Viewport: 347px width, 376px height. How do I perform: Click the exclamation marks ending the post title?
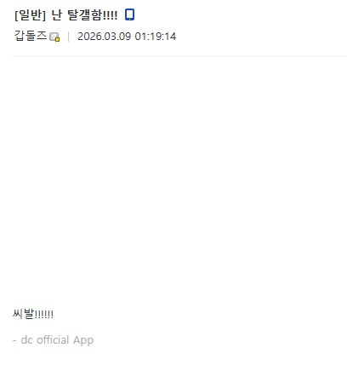pyautogui.click(x=110, y=15)
